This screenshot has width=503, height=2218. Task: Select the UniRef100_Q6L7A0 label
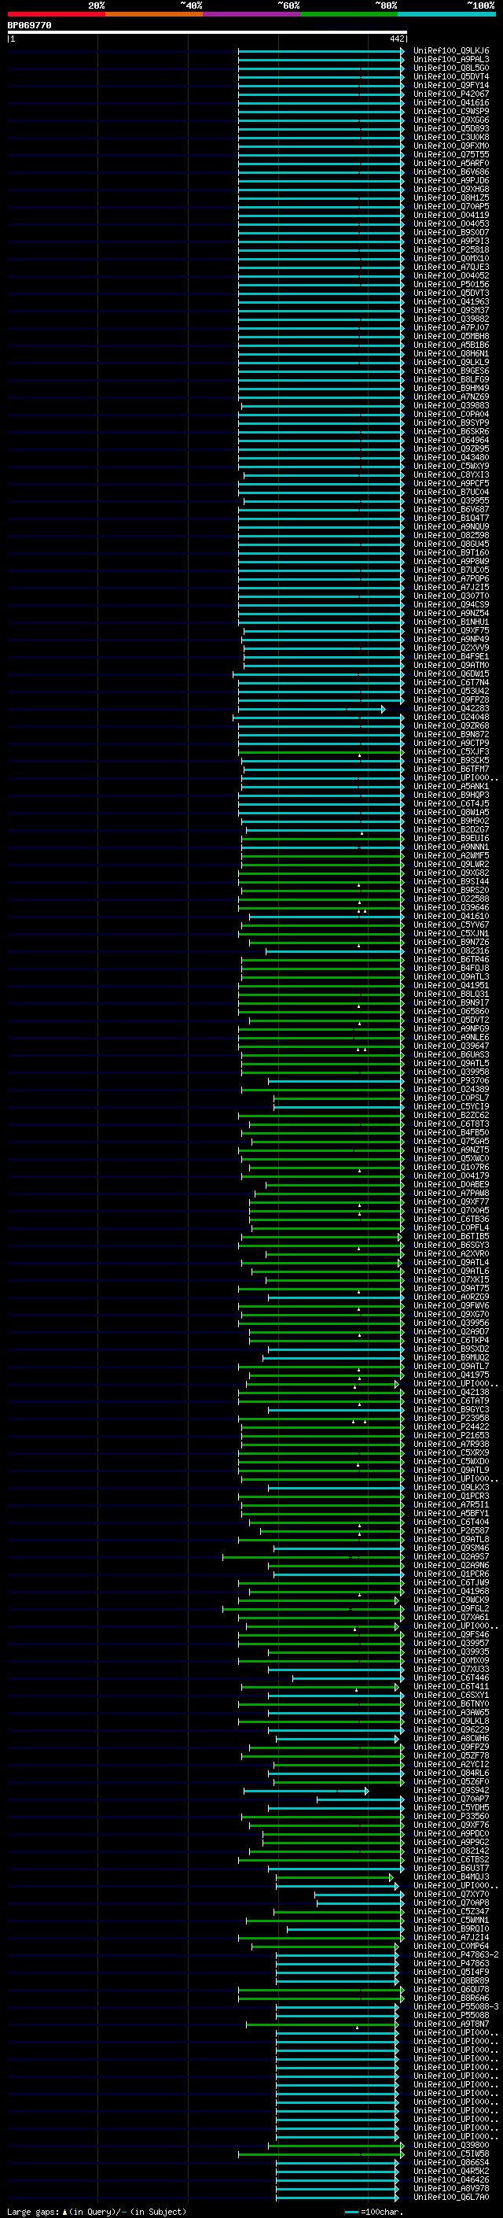click(x=451, y=2197)
